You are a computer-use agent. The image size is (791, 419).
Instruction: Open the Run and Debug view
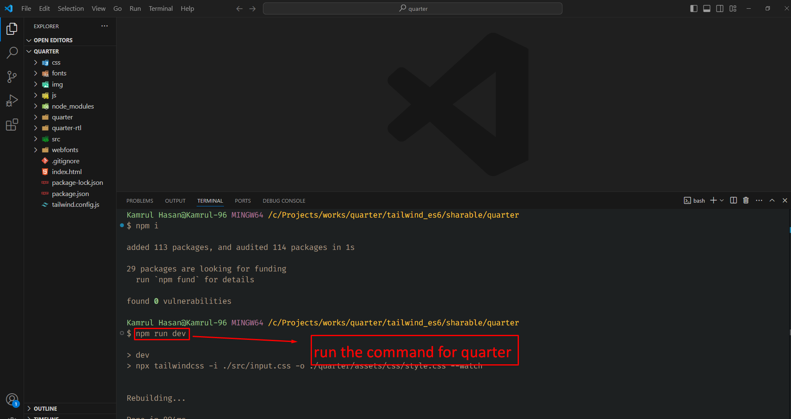point(12,101)
